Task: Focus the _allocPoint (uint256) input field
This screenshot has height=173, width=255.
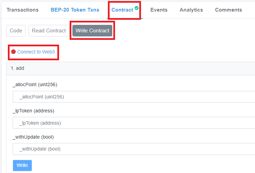Action: [134, 97]
